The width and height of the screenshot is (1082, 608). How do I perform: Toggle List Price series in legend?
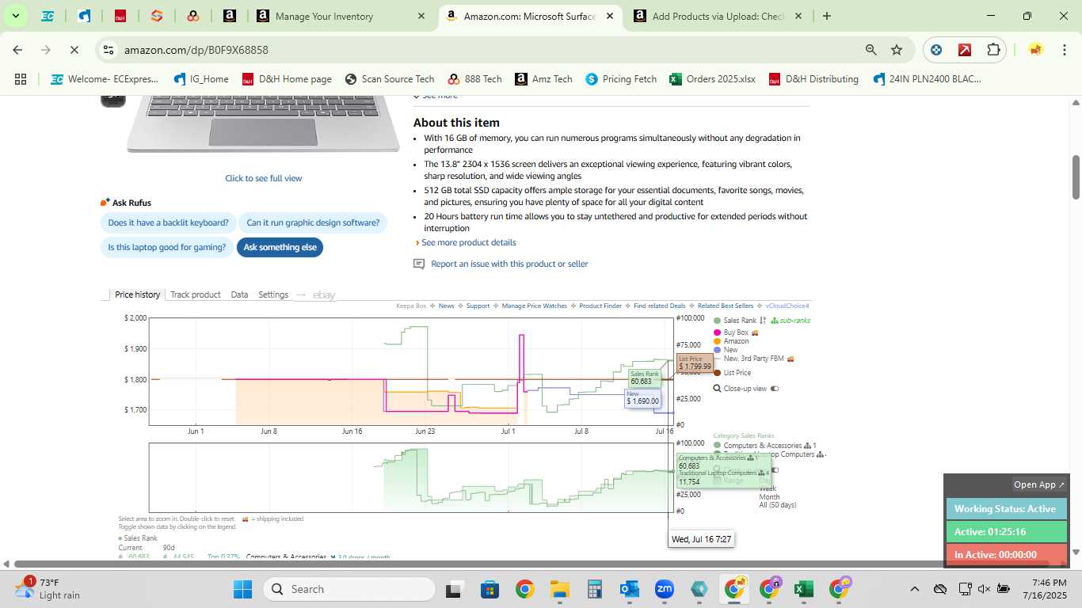[732, 373]
